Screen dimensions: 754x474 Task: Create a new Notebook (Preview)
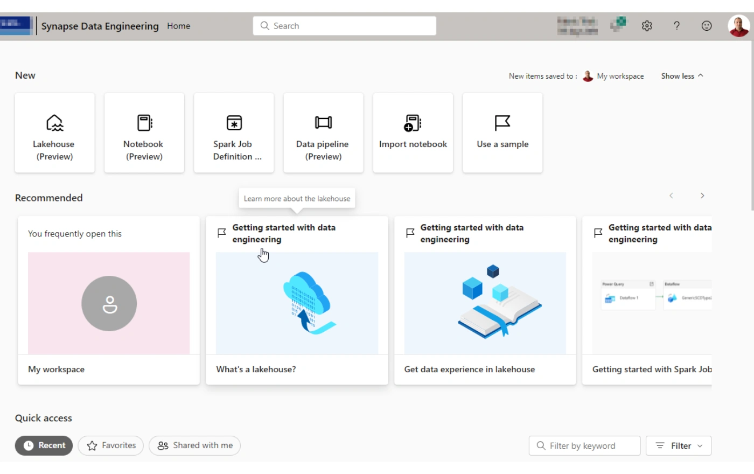[144, 133]
